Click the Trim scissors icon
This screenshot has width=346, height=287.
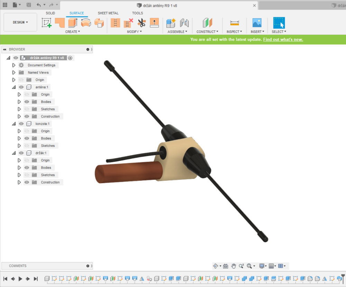click(142, 23)
